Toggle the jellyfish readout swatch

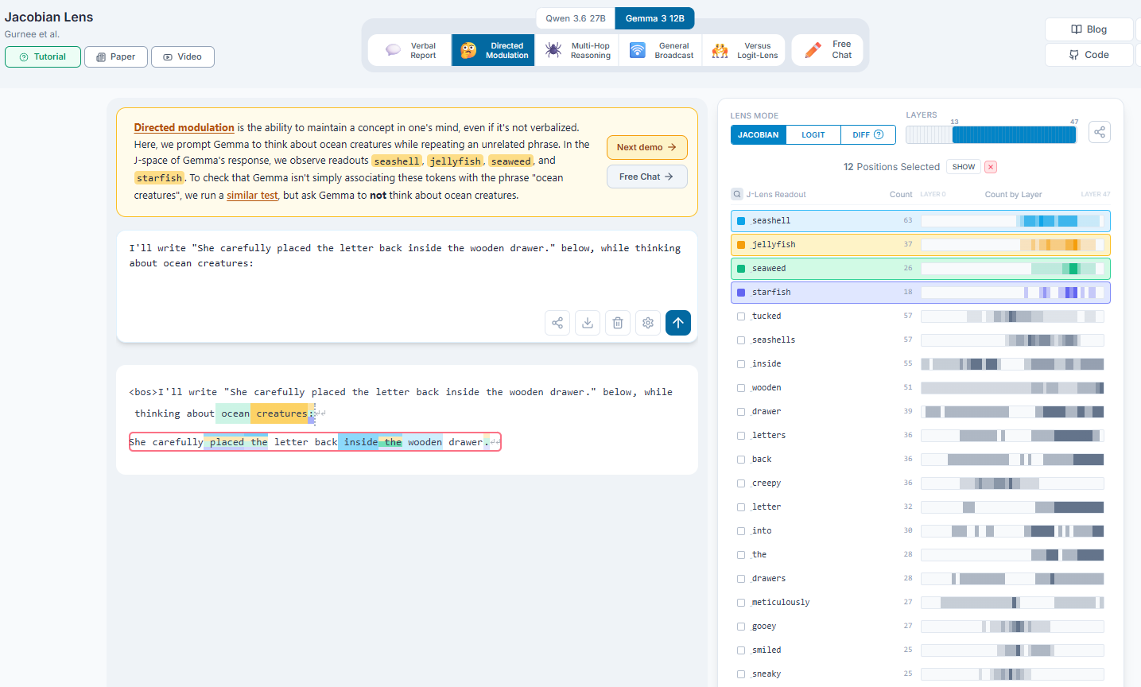741,245
